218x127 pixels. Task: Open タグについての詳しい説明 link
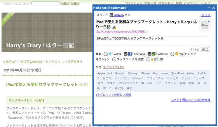tap(113, 95)
